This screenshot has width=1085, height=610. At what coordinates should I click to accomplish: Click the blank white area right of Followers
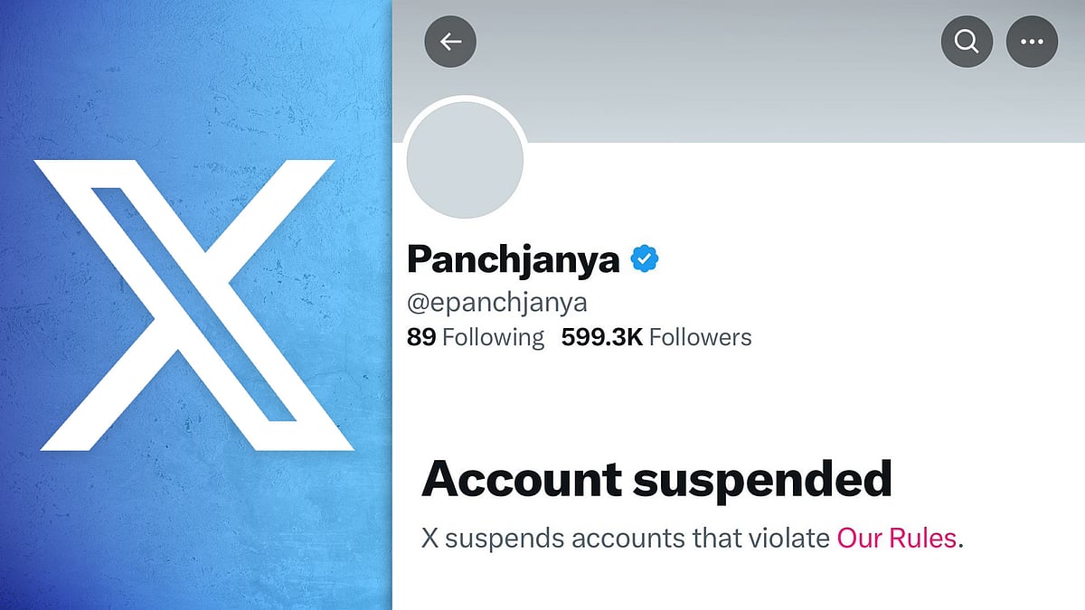[904, 337]
